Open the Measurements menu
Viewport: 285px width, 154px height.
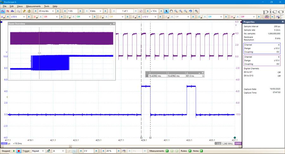33,6
